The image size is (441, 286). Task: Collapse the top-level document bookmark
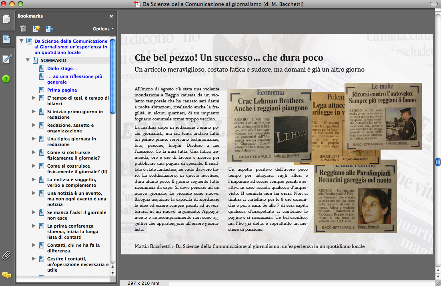coord(21,41)
